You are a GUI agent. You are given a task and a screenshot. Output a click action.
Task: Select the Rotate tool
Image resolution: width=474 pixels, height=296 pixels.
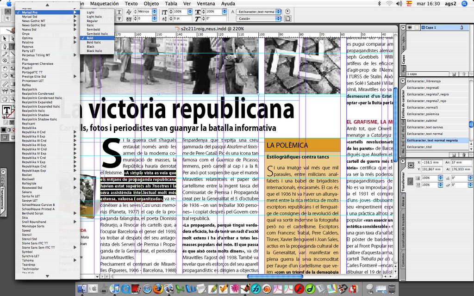click(x=5, y=69)
